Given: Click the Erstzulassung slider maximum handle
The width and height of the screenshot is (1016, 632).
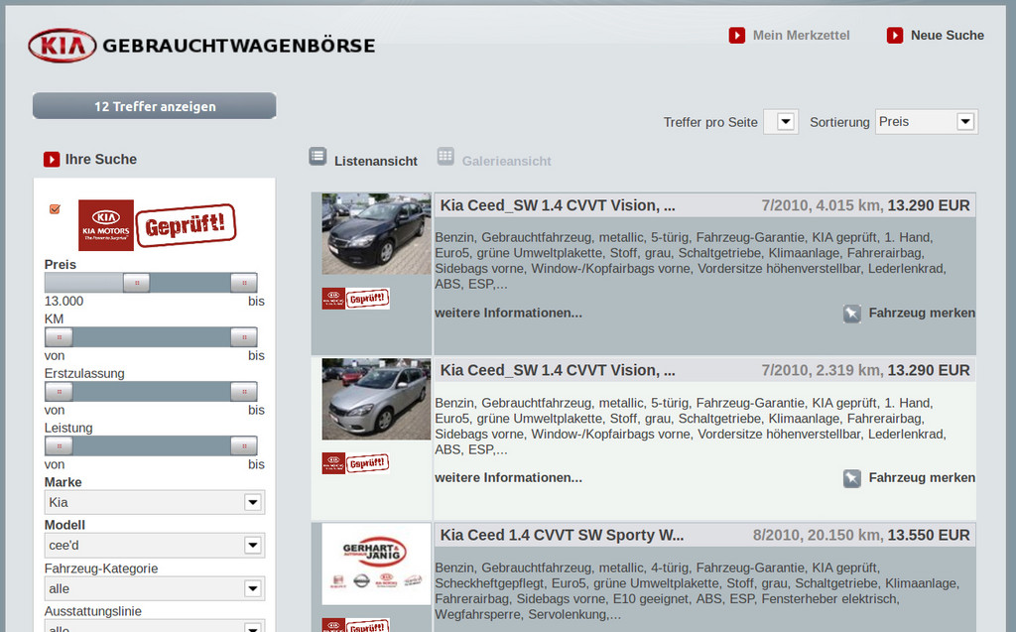Looking at the screenshot, I should pos(244,392).
